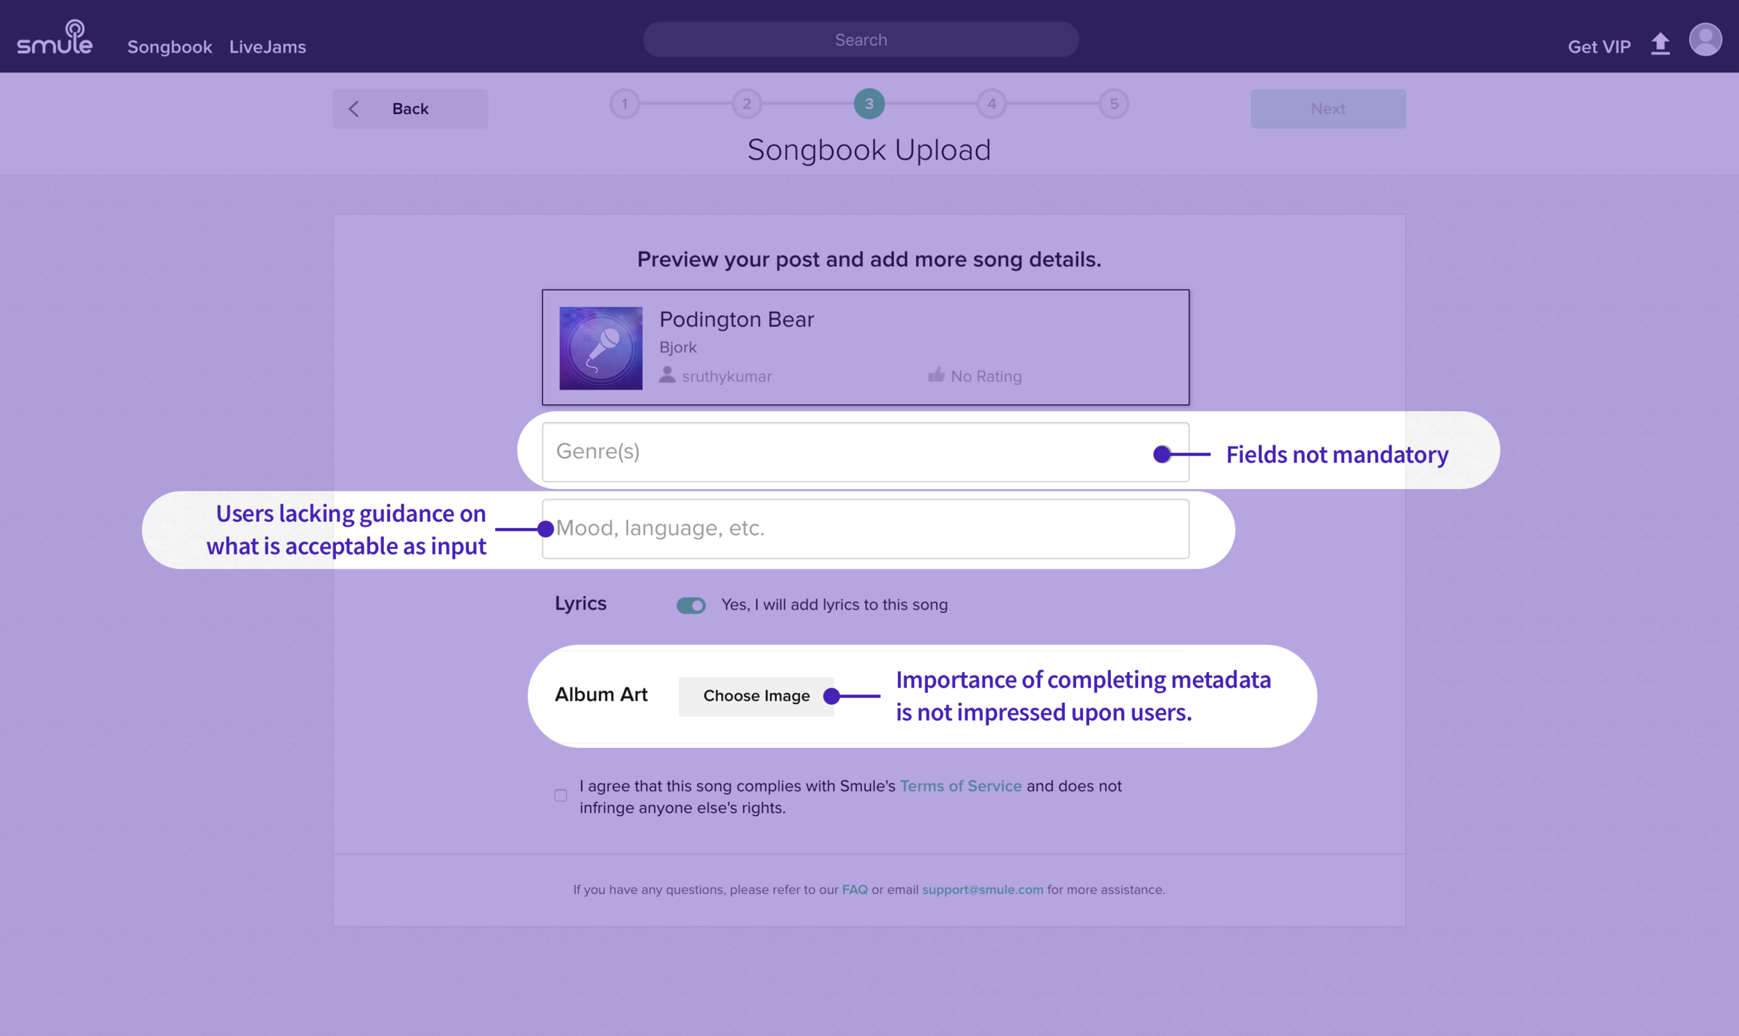The width and height of the screenshot is (1739, 1036).
Task: Check the Terms of Service agreement box
Action: (561, 796)
